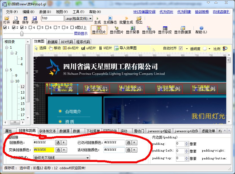The image size is (235, 174).
Task: Click the 导出 export icon
Action: [139, 18]
